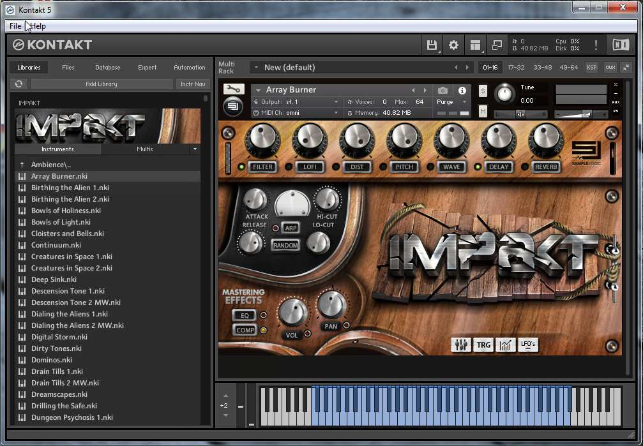
Task: Enable the ARP arpeggiator button
Action: pos(291,228)
